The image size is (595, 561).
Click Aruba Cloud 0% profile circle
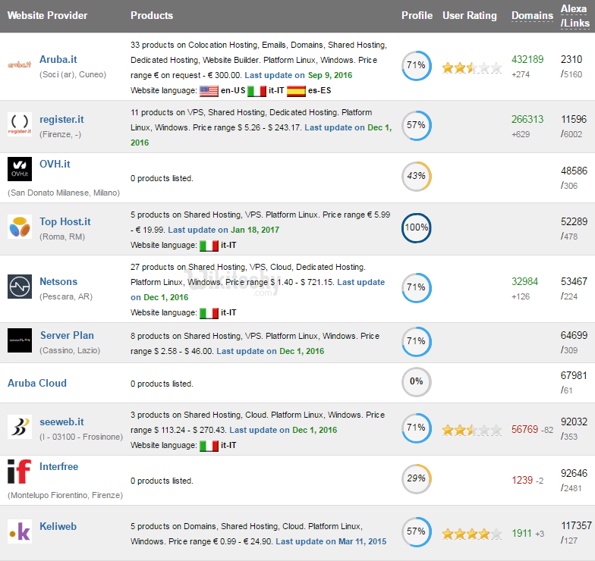(416, 381)
